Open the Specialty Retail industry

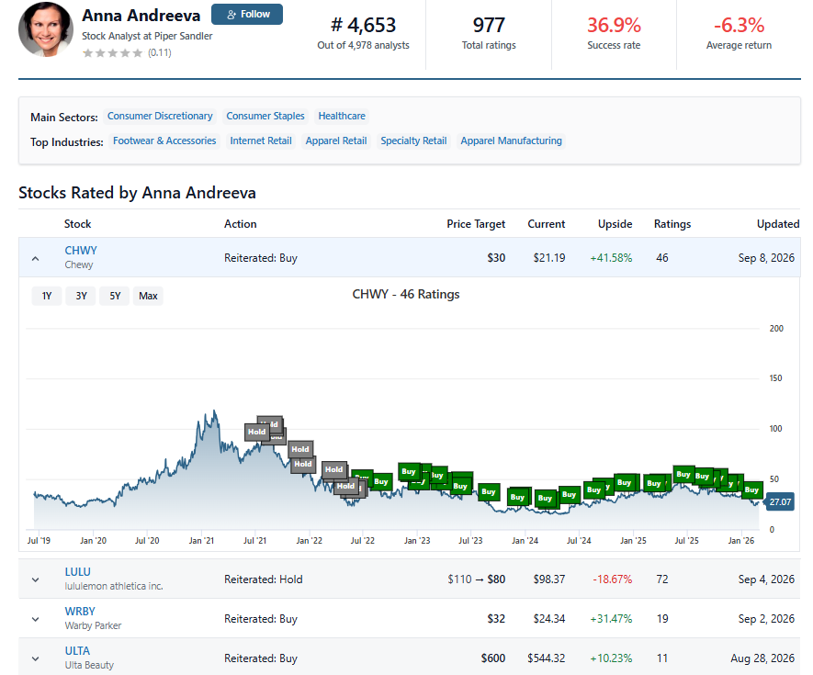click(x=413, y=141)
